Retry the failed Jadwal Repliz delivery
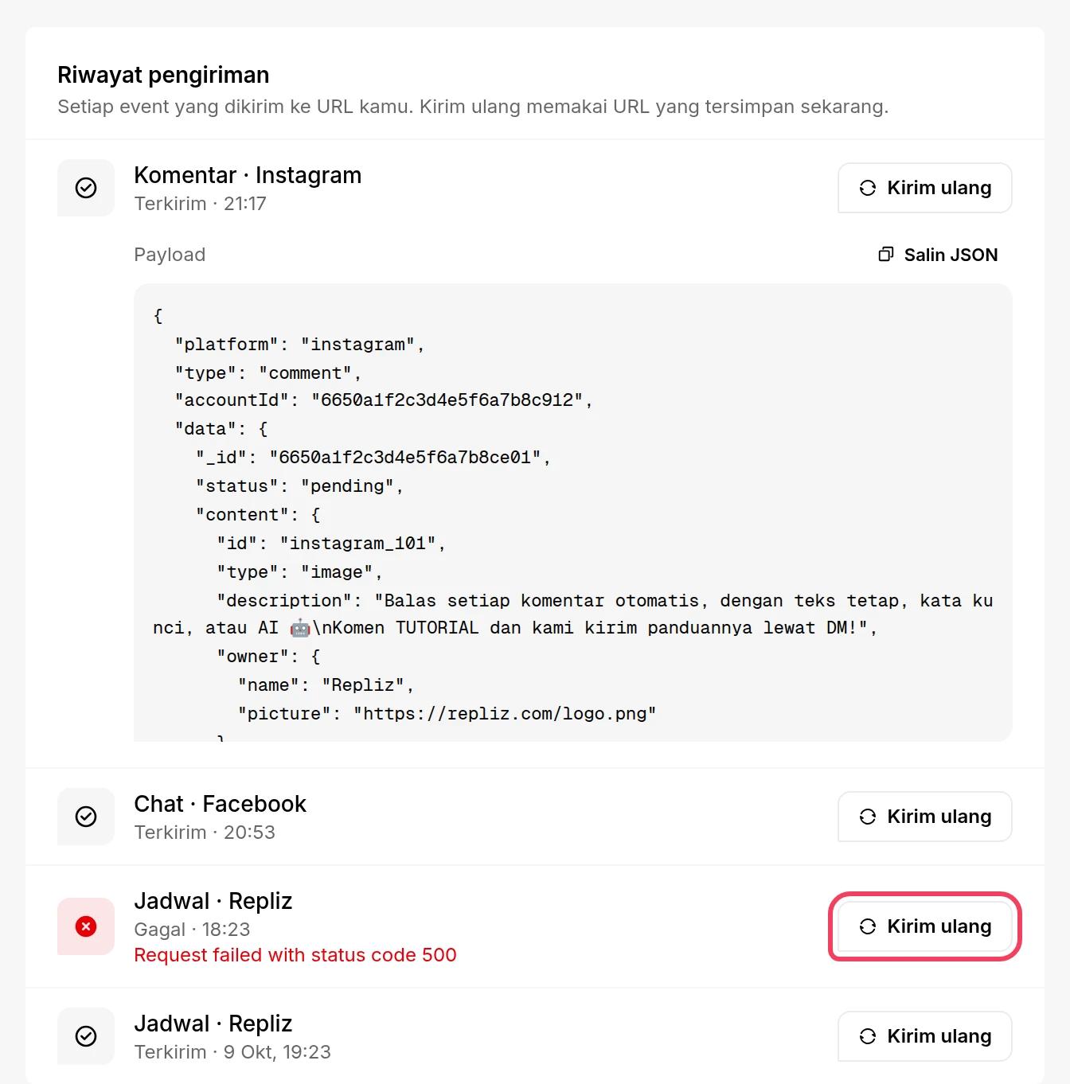1070x1084 pixels. click(x=925, y=926)
